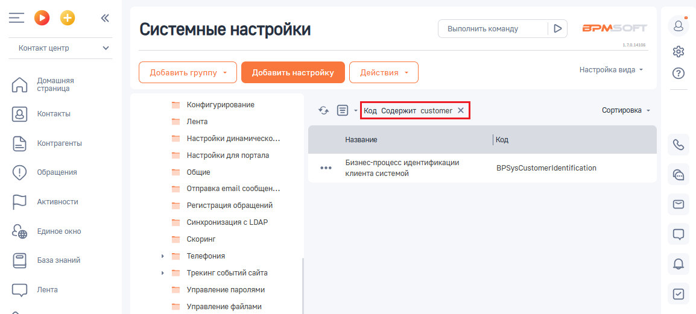Select the Управление файлами folder
The height and width of the screenshot is (314, 696).
click(224, 306)
